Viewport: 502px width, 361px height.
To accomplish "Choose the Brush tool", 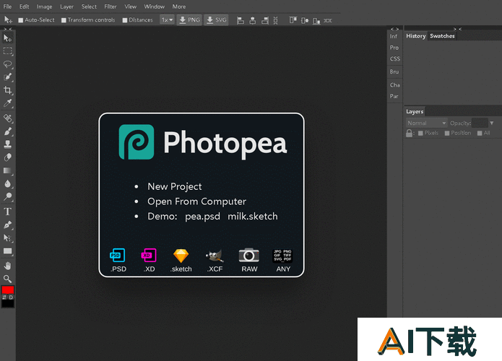I will (7, 131).
